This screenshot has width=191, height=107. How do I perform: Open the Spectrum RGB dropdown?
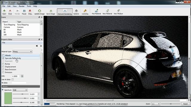tap(20, 90)
